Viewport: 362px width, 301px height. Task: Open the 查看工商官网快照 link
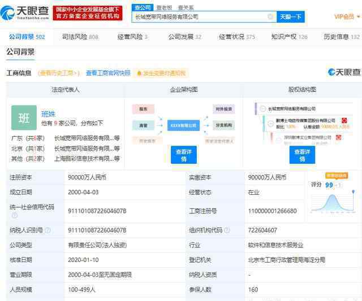point(108,73)
